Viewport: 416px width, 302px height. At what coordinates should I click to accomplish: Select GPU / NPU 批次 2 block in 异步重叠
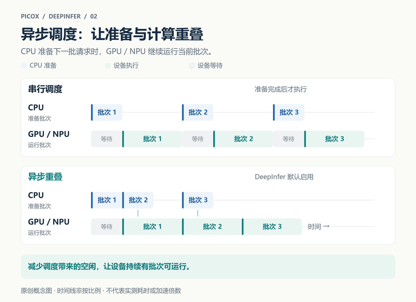click(x=212, y=227)
